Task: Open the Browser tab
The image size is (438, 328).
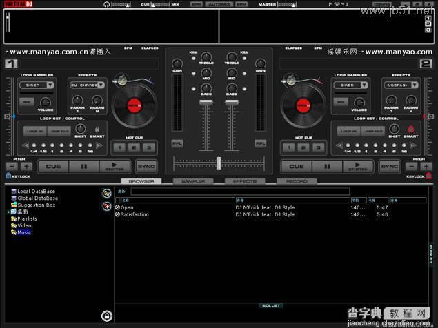Action: click(141, 181)
